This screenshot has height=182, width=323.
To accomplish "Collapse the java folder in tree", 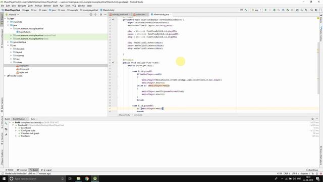I will 8,25.
